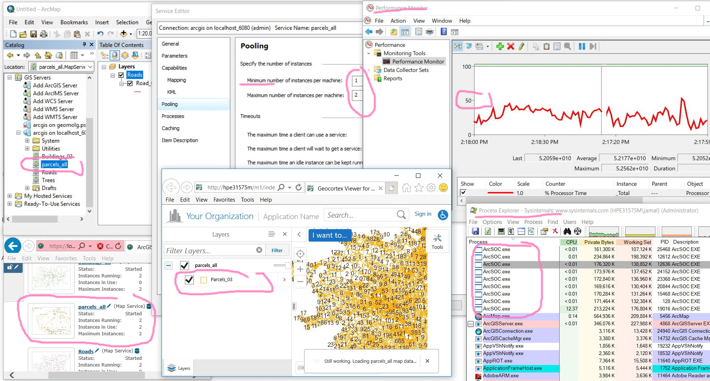The image size is (710, 381).
Task: Click the red Kill Process icon in Process Explorer
Action: (x=555, y=231)
